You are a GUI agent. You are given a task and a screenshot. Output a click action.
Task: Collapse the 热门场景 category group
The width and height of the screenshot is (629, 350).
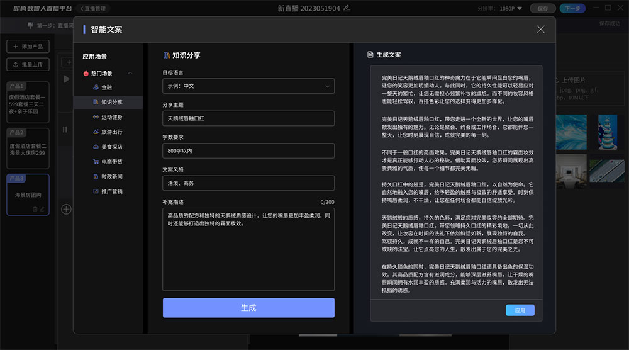click(130, 74)
